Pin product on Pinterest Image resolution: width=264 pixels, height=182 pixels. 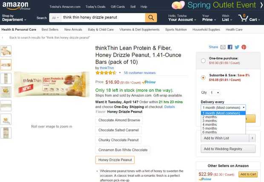coord(244,47)
